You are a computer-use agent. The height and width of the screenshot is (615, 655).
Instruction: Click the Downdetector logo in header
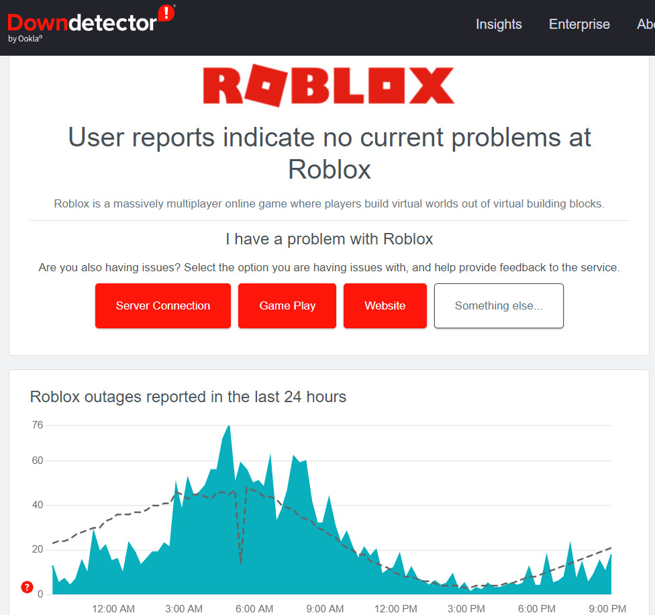point(82,23)
